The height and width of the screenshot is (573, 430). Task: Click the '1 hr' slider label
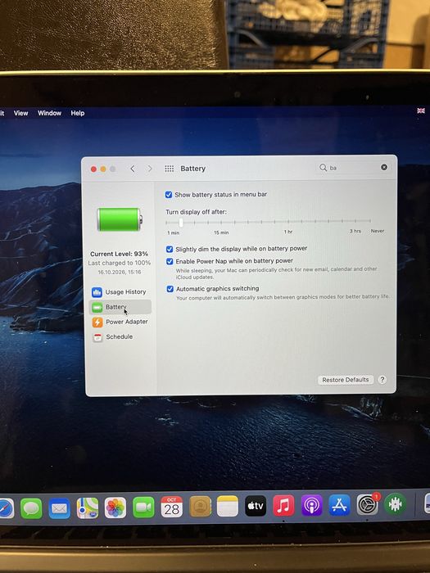pos(288,232)
